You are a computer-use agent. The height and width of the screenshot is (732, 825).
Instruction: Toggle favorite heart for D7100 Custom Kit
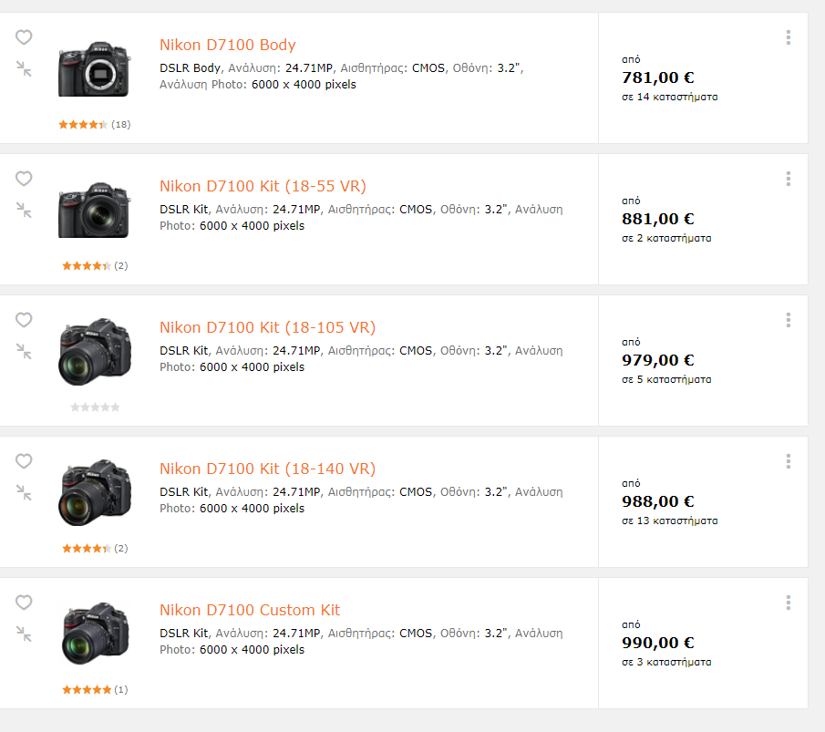point(24,602)
